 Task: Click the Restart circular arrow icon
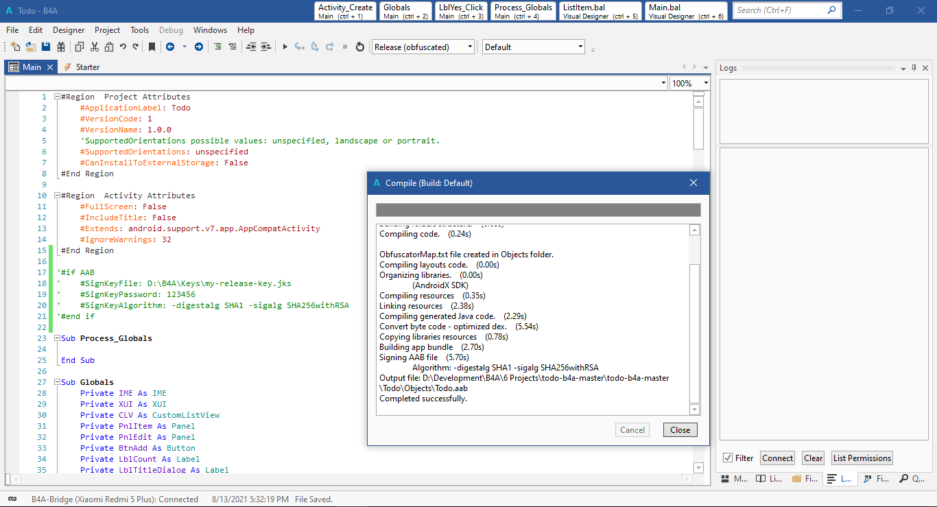click(359, 47)
